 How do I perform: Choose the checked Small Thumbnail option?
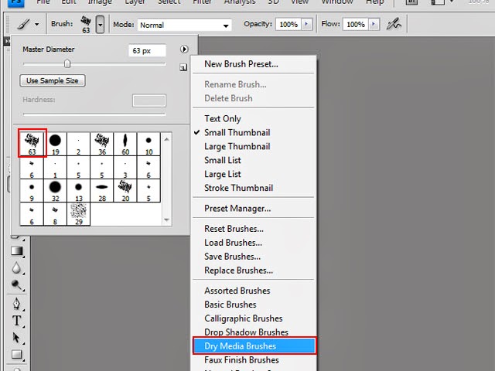coord(237,132)
